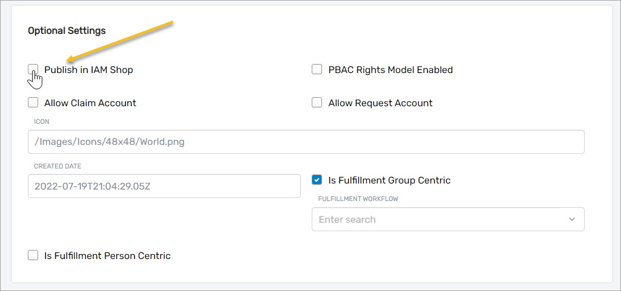This screenshot has width=621, height=291.
Task: Expand the Fulfillment Workflow dropdown chevron
Action: [572, 219]
